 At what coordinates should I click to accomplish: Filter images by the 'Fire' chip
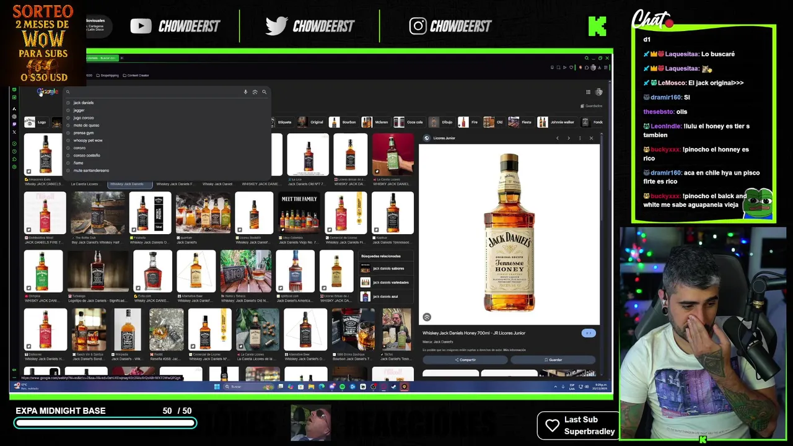pyautogui.click(x=468, y=122)
